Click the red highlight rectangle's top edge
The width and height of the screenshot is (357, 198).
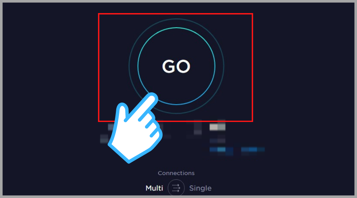[x=175, y=13]
